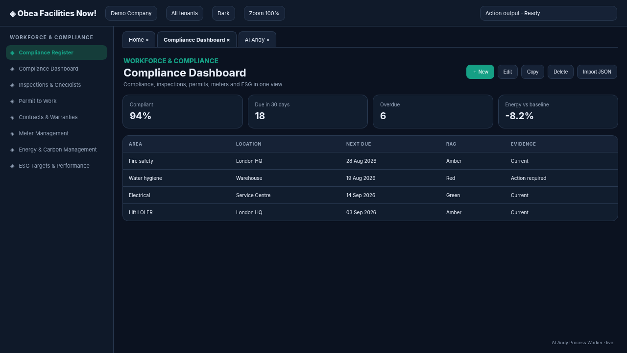Select the Due in 30 days card
The width and height of the screenshot is (627, 353).
coord(308,112)
